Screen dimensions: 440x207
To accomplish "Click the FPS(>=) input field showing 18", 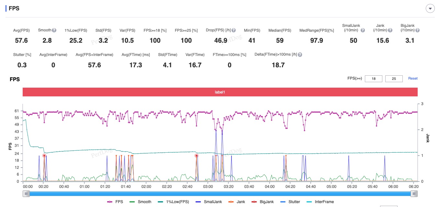I will pyautogui.click(x=373, y=79).
